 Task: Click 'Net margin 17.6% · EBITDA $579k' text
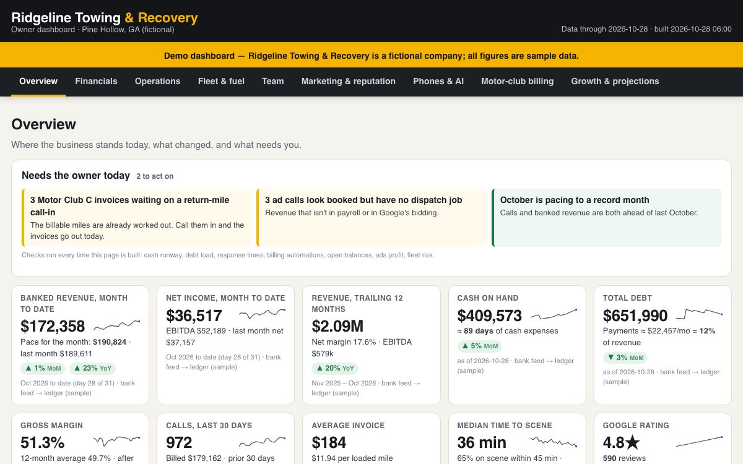tap(362, 348)
